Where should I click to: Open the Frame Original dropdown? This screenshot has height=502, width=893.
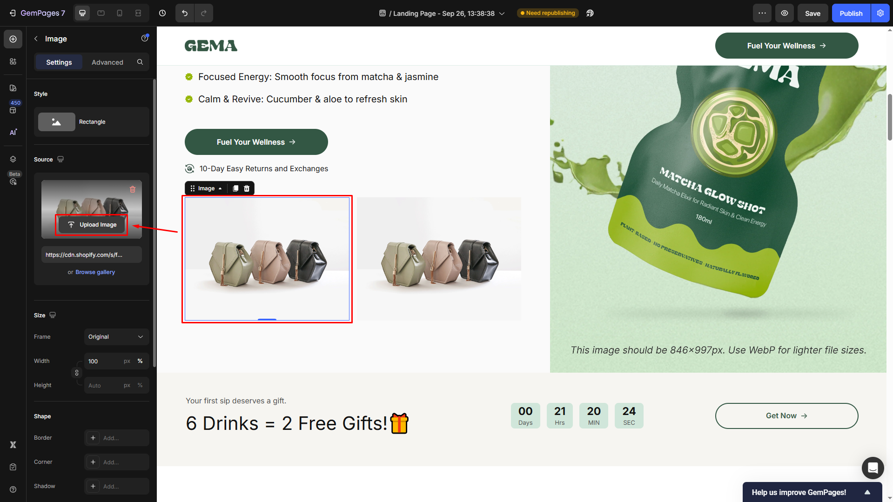click(x=116, y=337)
